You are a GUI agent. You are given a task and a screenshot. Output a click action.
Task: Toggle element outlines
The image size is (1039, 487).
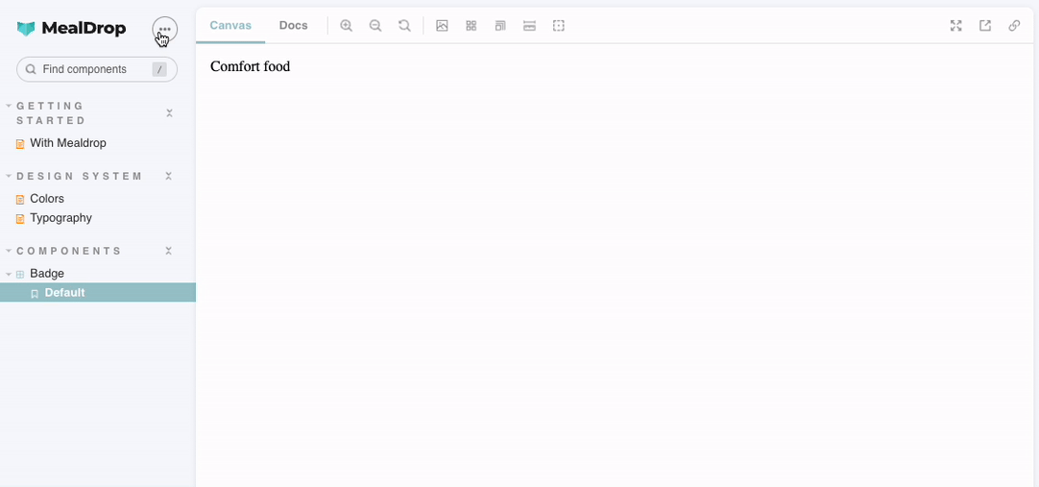point(559,26)
